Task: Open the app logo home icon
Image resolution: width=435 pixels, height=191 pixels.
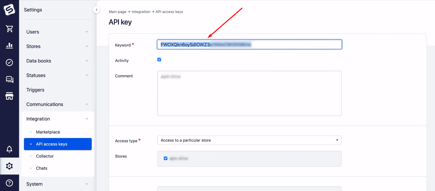Action: click(10, 10)
